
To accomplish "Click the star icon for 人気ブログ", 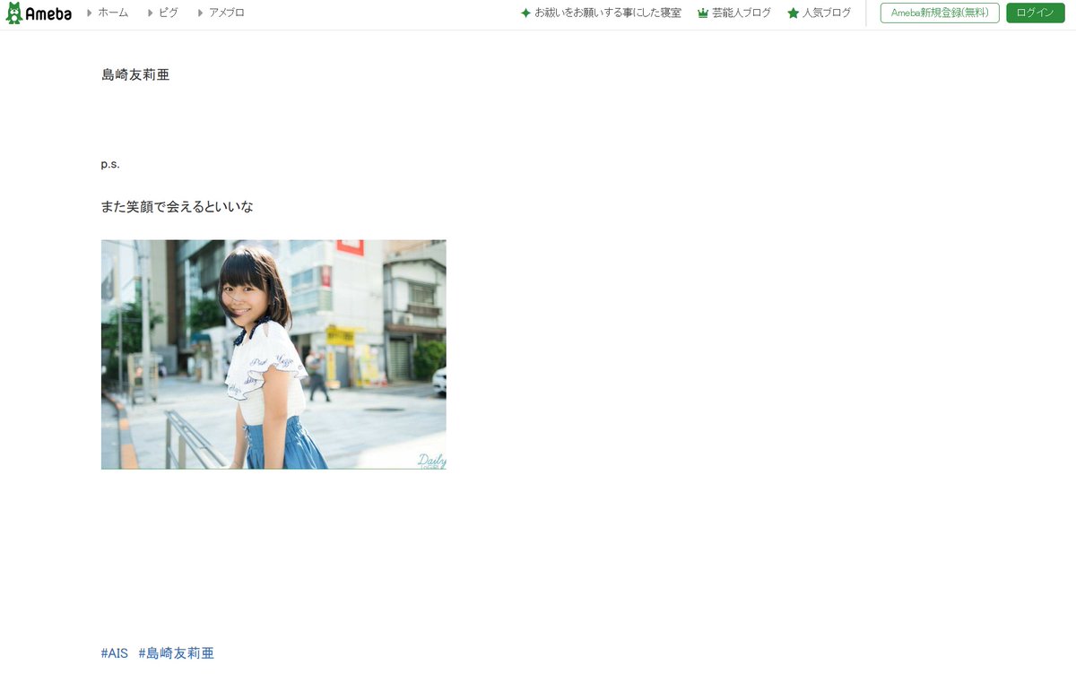I will point(793,13).
